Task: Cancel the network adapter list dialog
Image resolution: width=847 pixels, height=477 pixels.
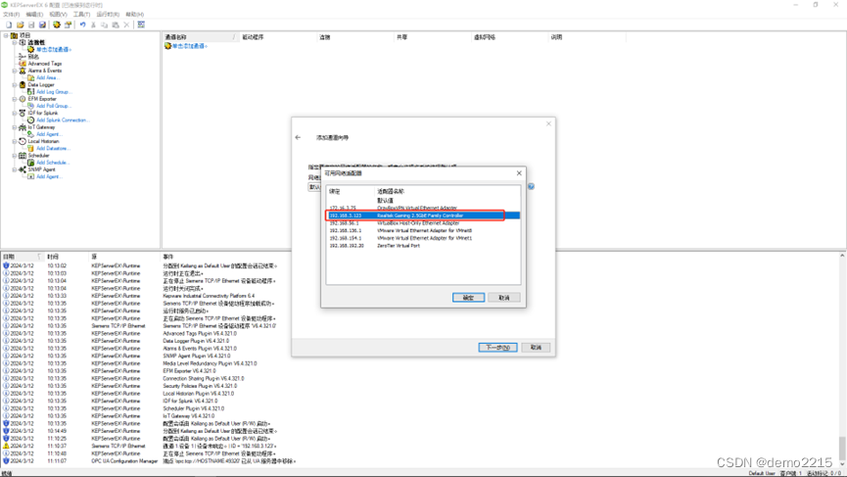Action: point(504,298)
